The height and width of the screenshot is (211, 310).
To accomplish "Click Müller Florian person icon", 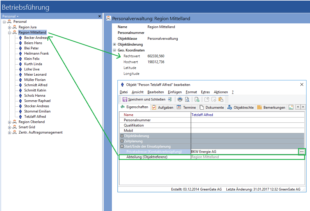I will tap(20, 80).
